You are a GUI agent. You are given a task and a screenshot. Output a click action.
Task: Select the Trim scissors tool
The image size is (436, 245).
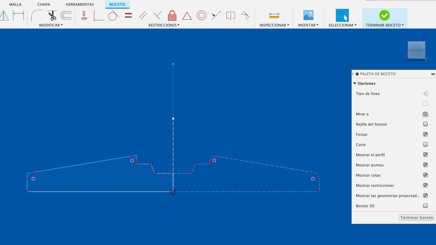(52, 15)
